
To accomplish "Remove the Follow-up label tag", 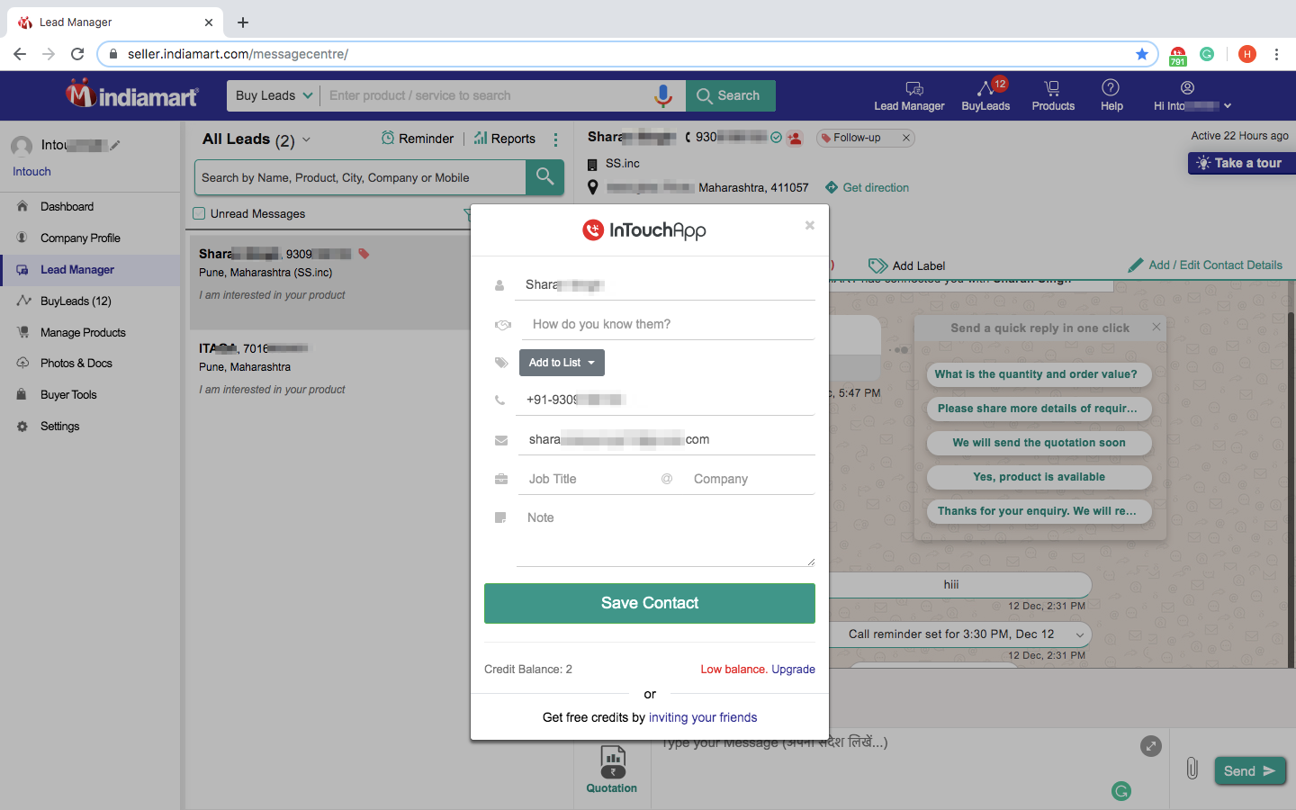I will pyautogui.click(x=906, y=138).
